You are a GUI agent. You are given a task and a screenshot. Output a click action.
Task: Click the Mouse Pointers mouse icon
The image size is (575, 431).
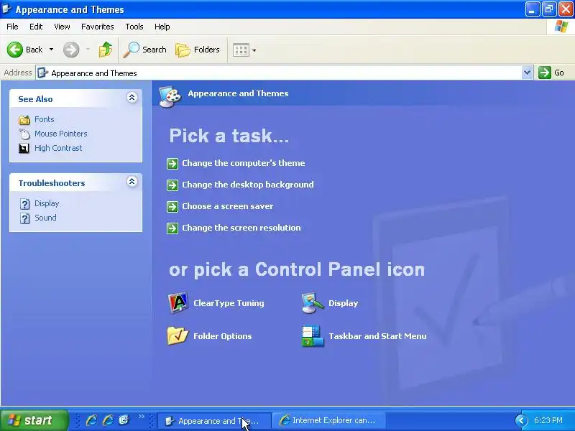(24, 134)
